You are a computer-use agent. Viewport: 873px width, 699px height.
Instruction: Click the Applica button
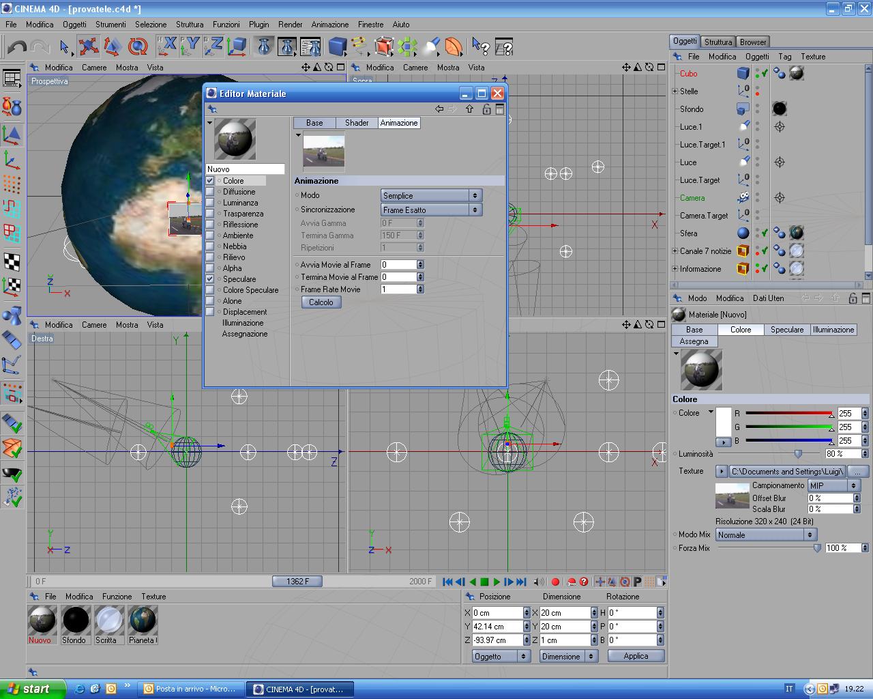coord(636,656)
